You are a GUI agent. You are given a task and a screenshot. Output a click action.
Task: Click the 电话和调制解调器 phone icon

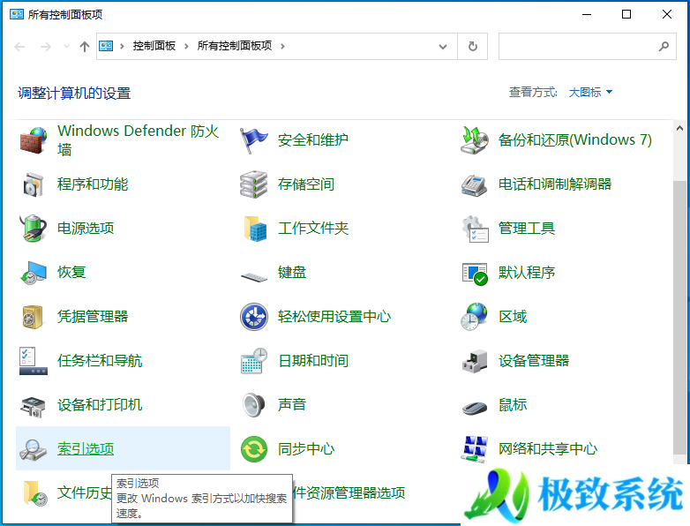point(475,184)
